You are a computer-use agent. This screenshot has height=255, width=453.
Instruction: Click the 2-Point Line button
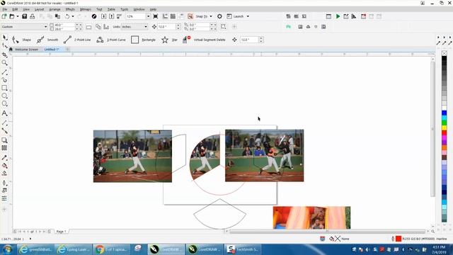click(77, 40)
